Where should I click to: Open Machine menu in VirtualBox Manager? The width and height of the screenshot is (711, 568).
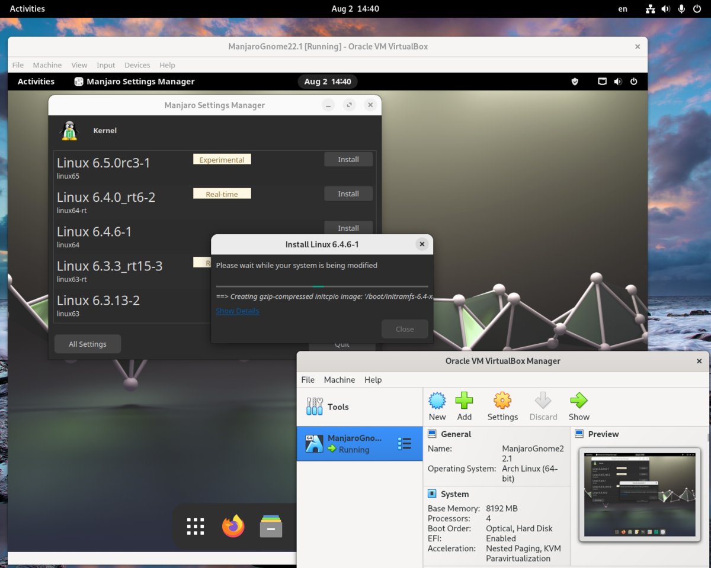(340, 380)
